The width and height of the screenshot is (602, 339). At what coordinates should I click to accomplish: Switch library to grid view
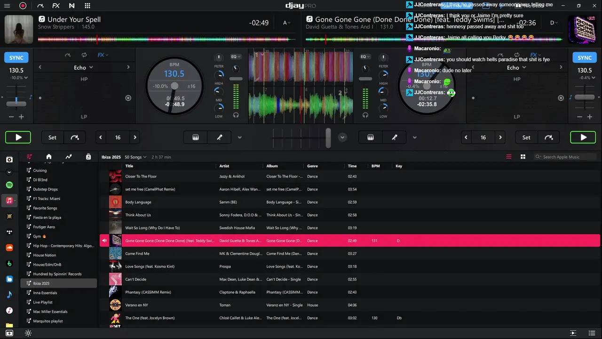click(x=523, y=157)
